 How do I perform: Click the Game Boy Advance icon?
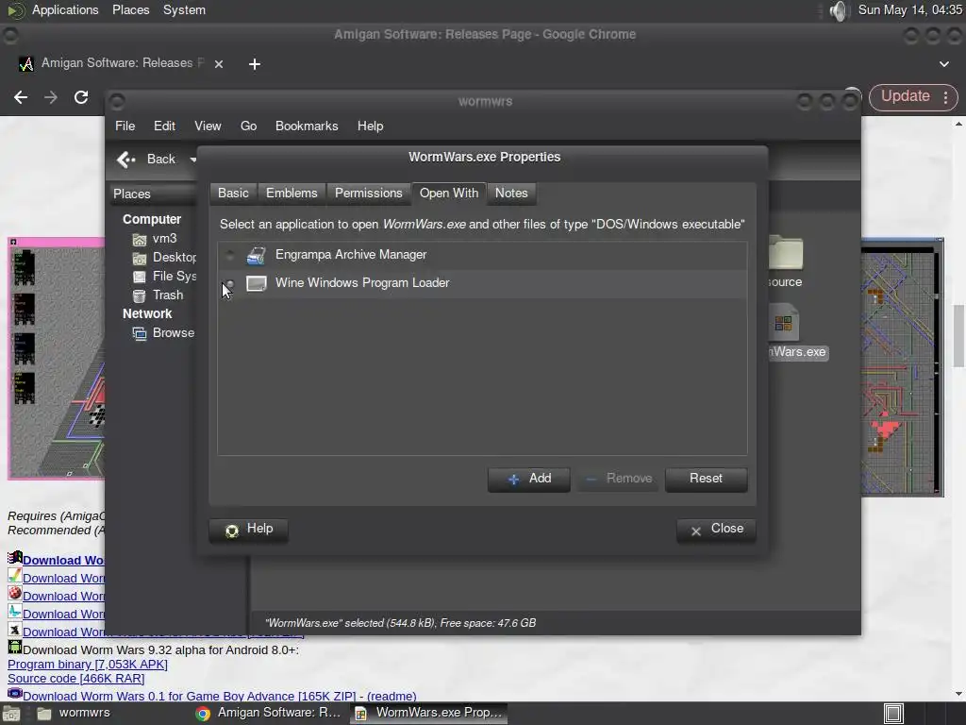15,694
